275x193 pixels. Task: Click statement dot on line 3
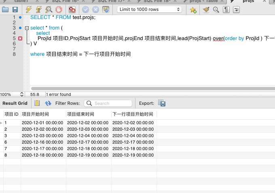point(20,28)
